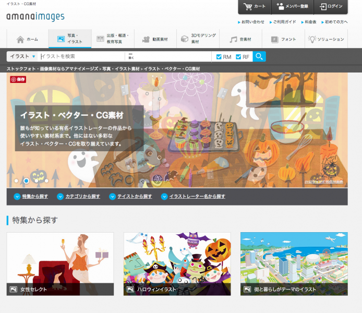Click the Halloween hero banner image
The image size is (362, 313).
point(177,130)
